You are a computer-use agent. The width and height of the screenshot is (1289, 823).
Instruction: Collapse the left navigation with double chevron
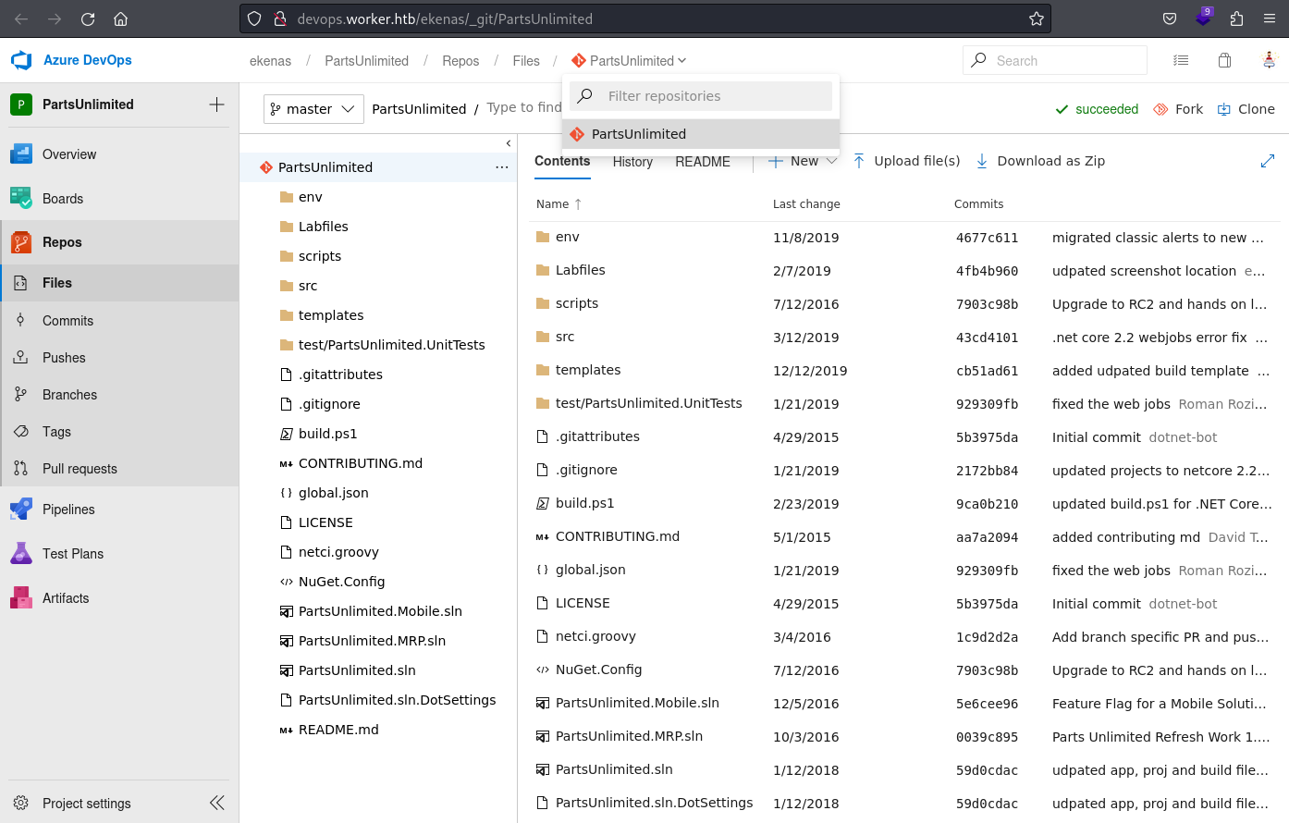tap(217, 803)
